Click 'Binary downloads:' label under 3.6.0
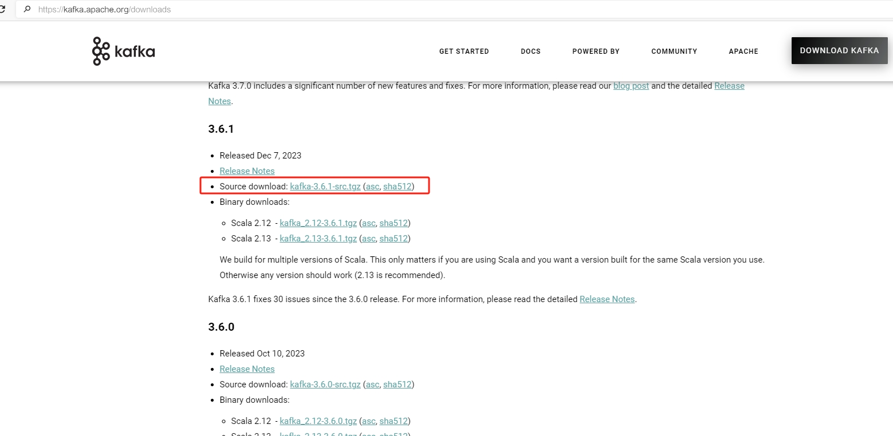893x436 pixels. click(254, 400)
